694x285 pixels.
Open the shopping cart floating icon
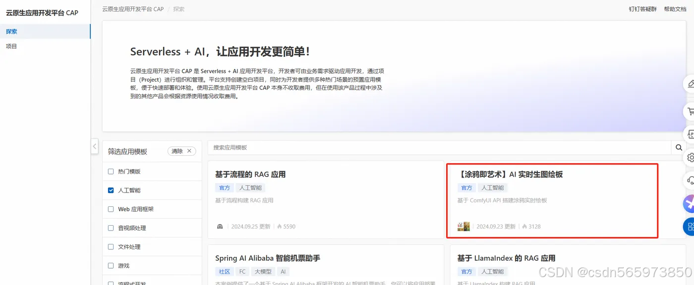pos(690,111)
